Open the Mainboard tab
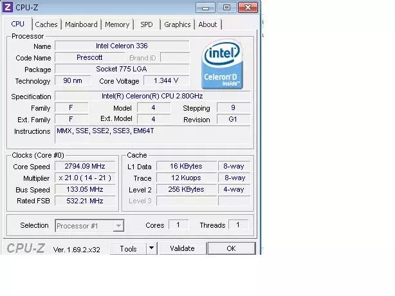Viewport: 395px width, 296px height. click(81, 24)
